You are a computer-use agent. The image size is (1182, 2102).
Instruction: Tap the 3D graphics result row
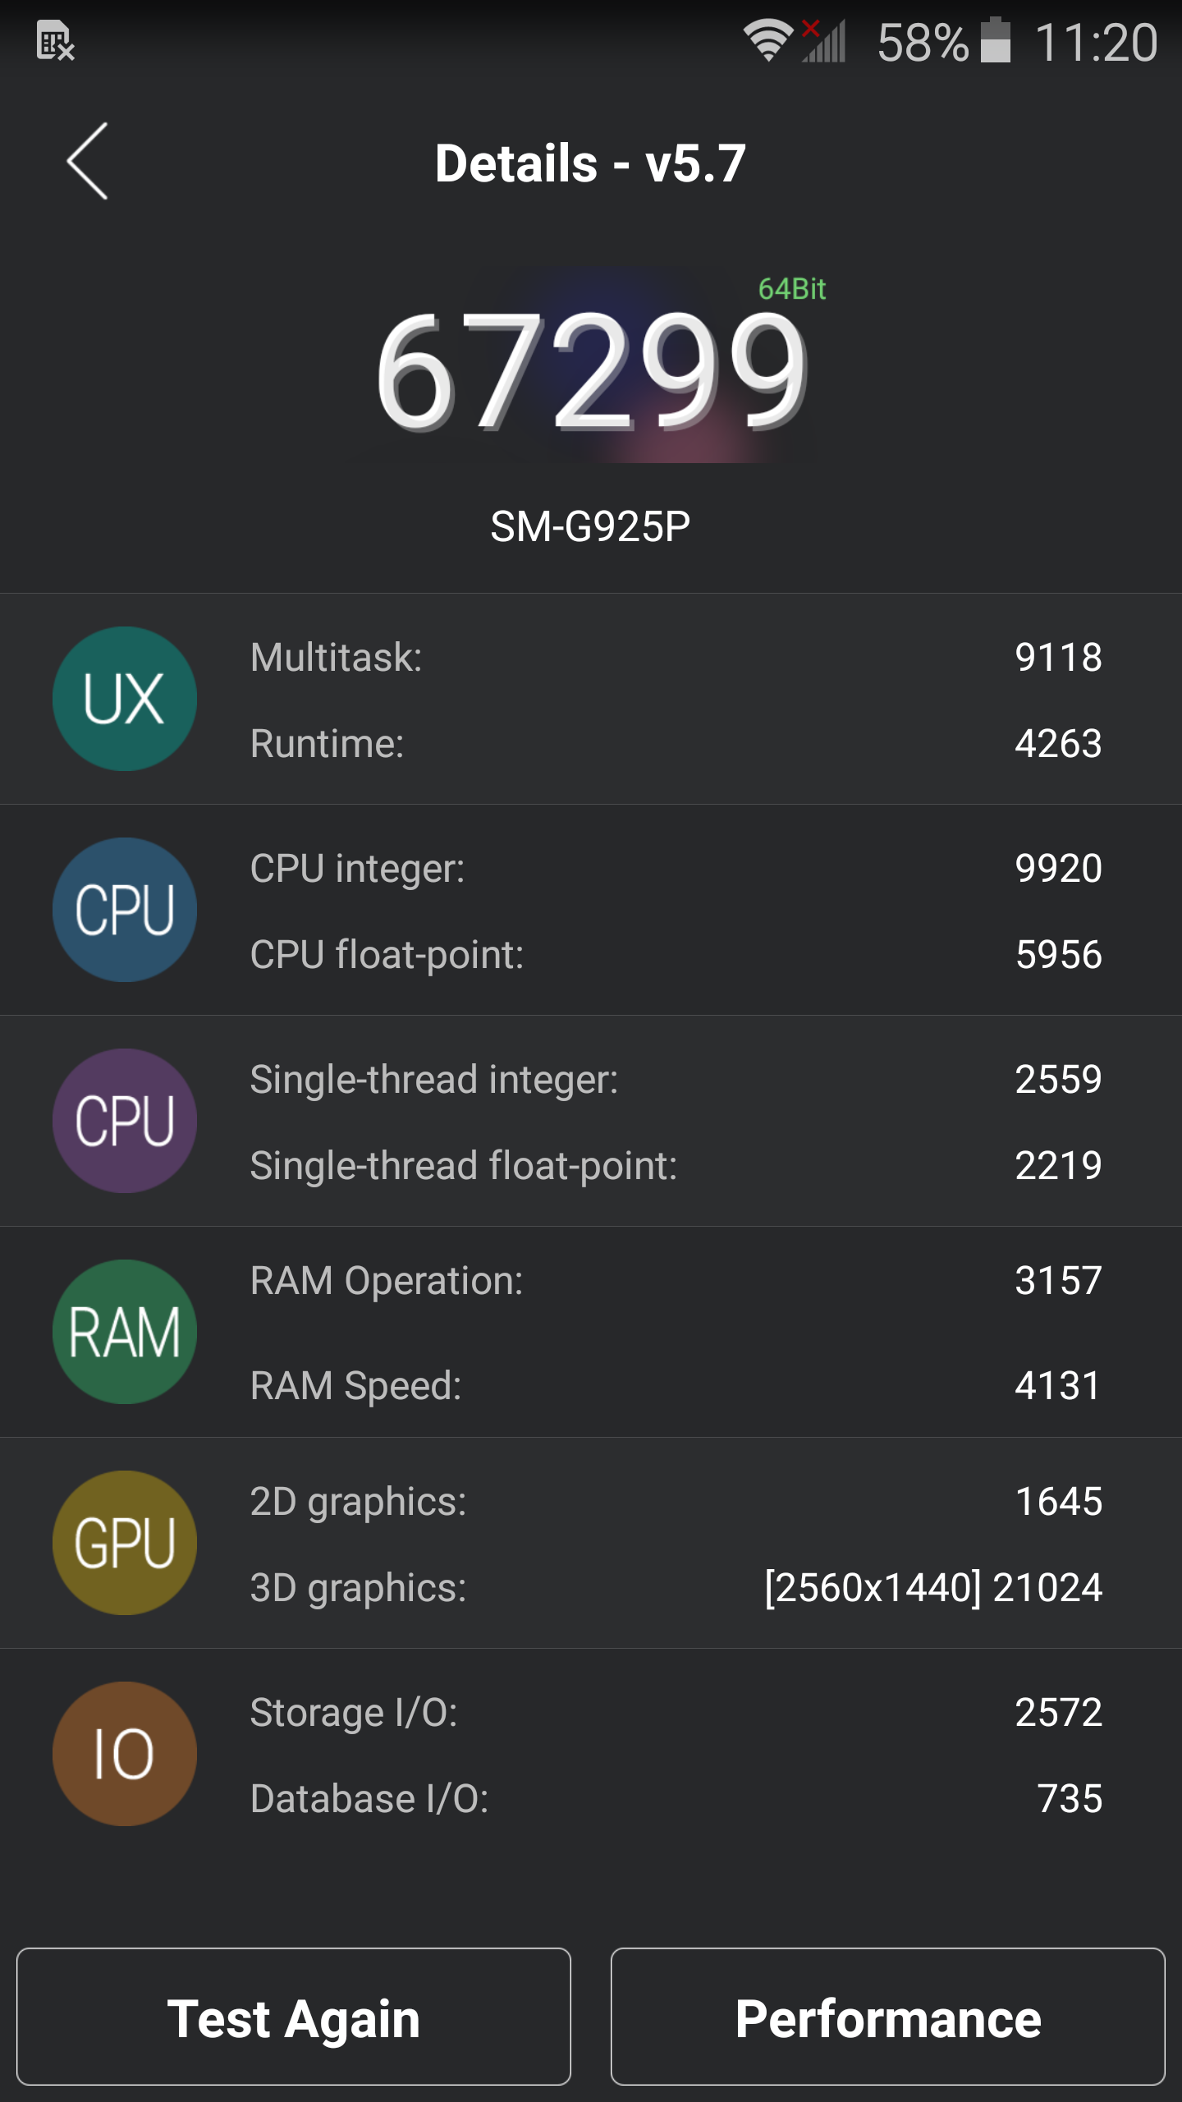[675, 1587]
